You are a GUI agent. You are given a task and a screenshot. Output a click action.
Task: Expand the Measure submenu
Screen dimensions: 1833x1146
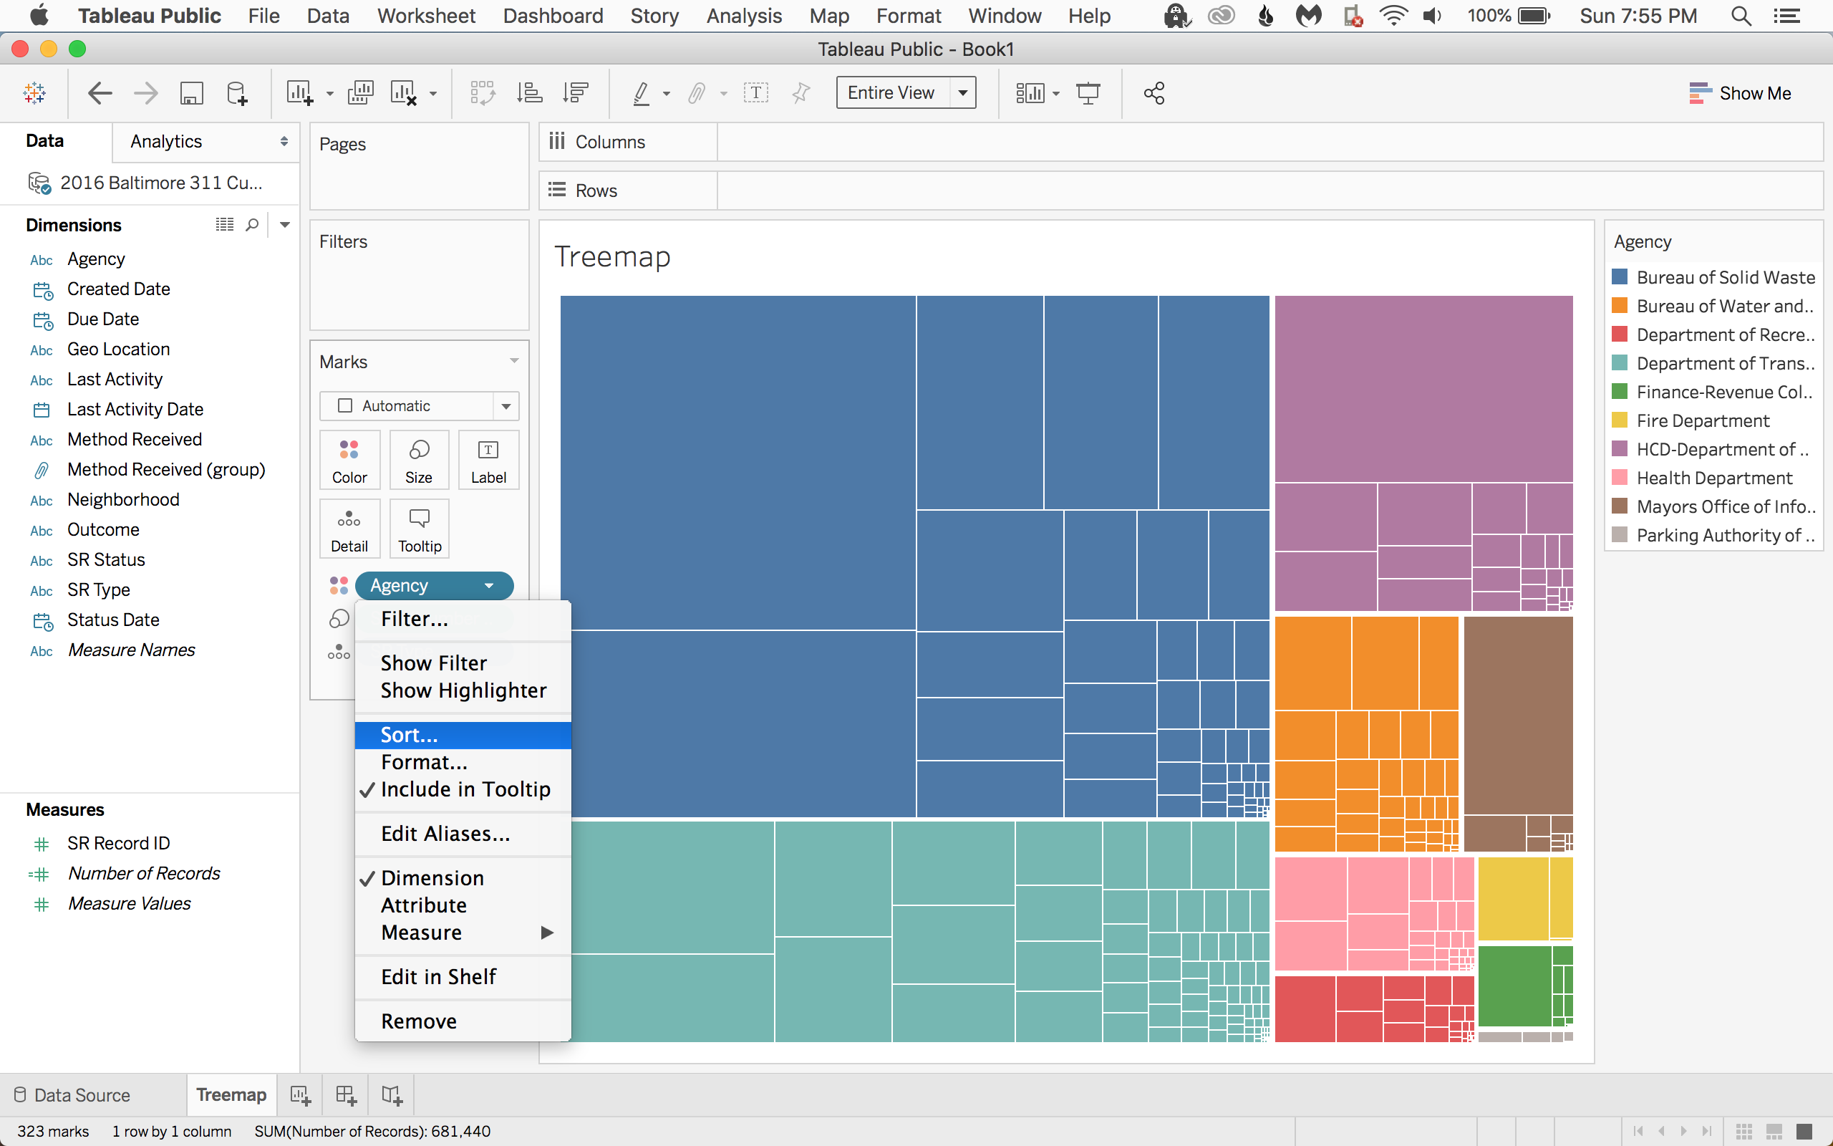[463, 933]
